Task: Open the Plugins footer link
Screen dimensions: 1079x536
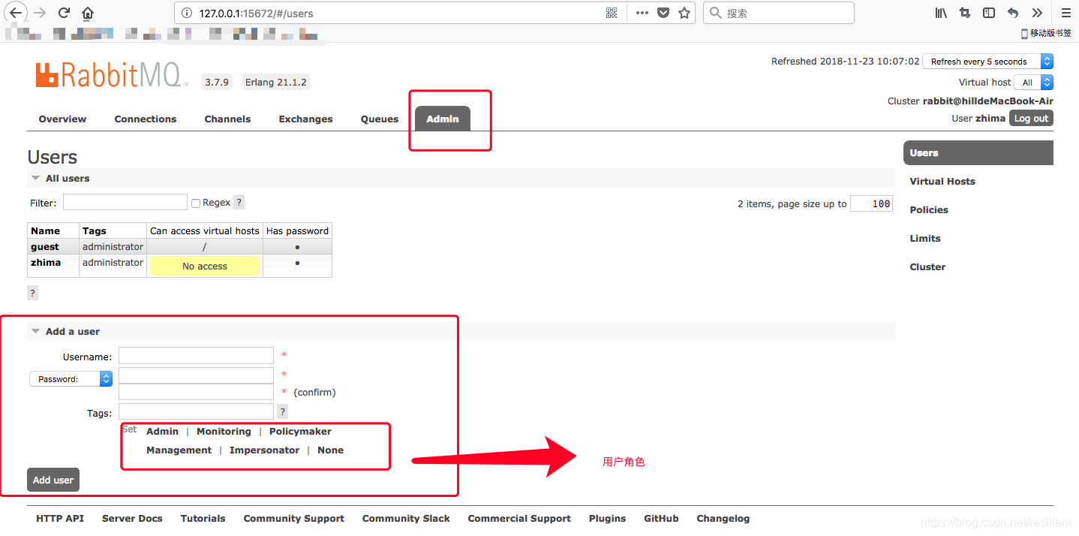Action: [607, 518]
